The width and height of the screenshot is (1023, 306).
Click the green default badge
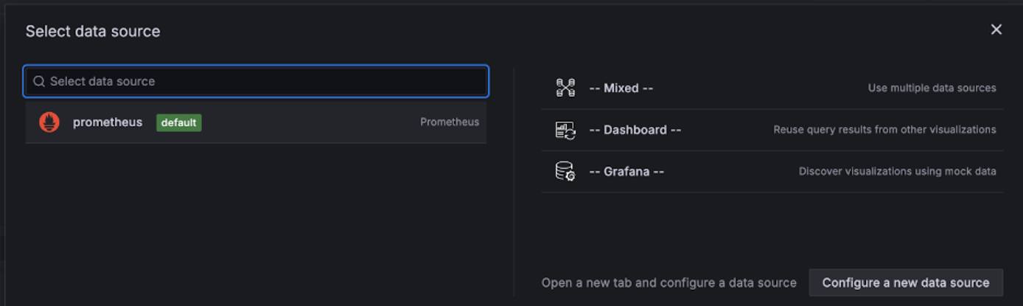pos(178,122)
